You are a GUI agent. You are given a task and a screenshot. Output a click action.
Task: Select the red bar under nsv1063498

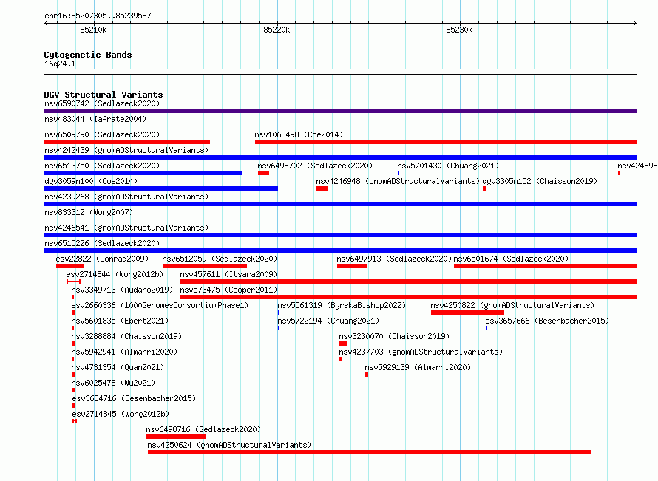446,142
